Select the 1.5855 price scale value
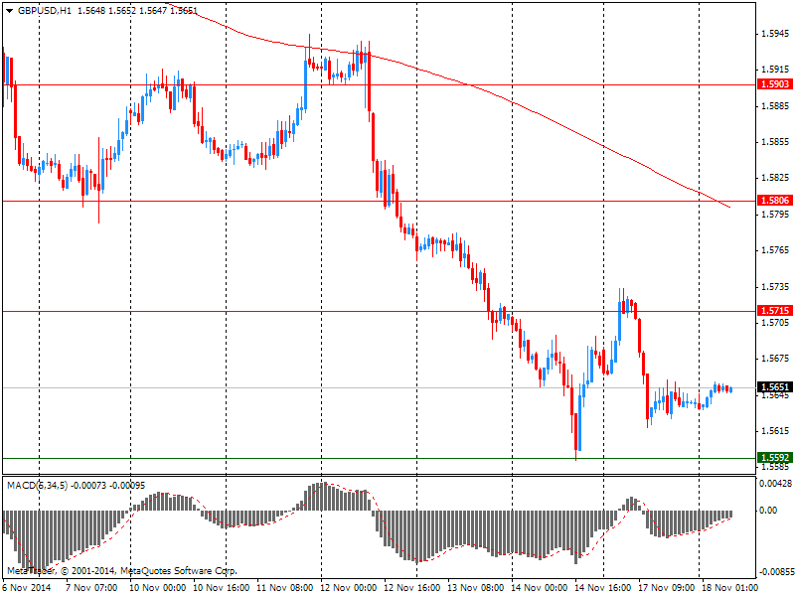 [775, 142]
